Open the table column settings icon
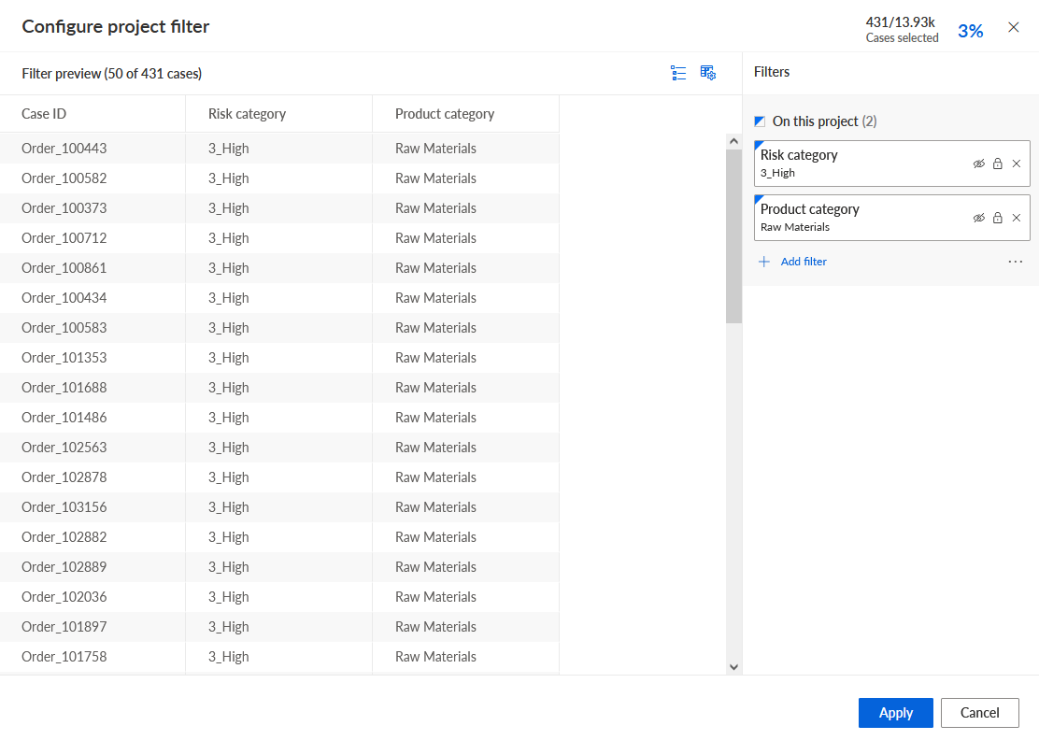 coord(707,73)
